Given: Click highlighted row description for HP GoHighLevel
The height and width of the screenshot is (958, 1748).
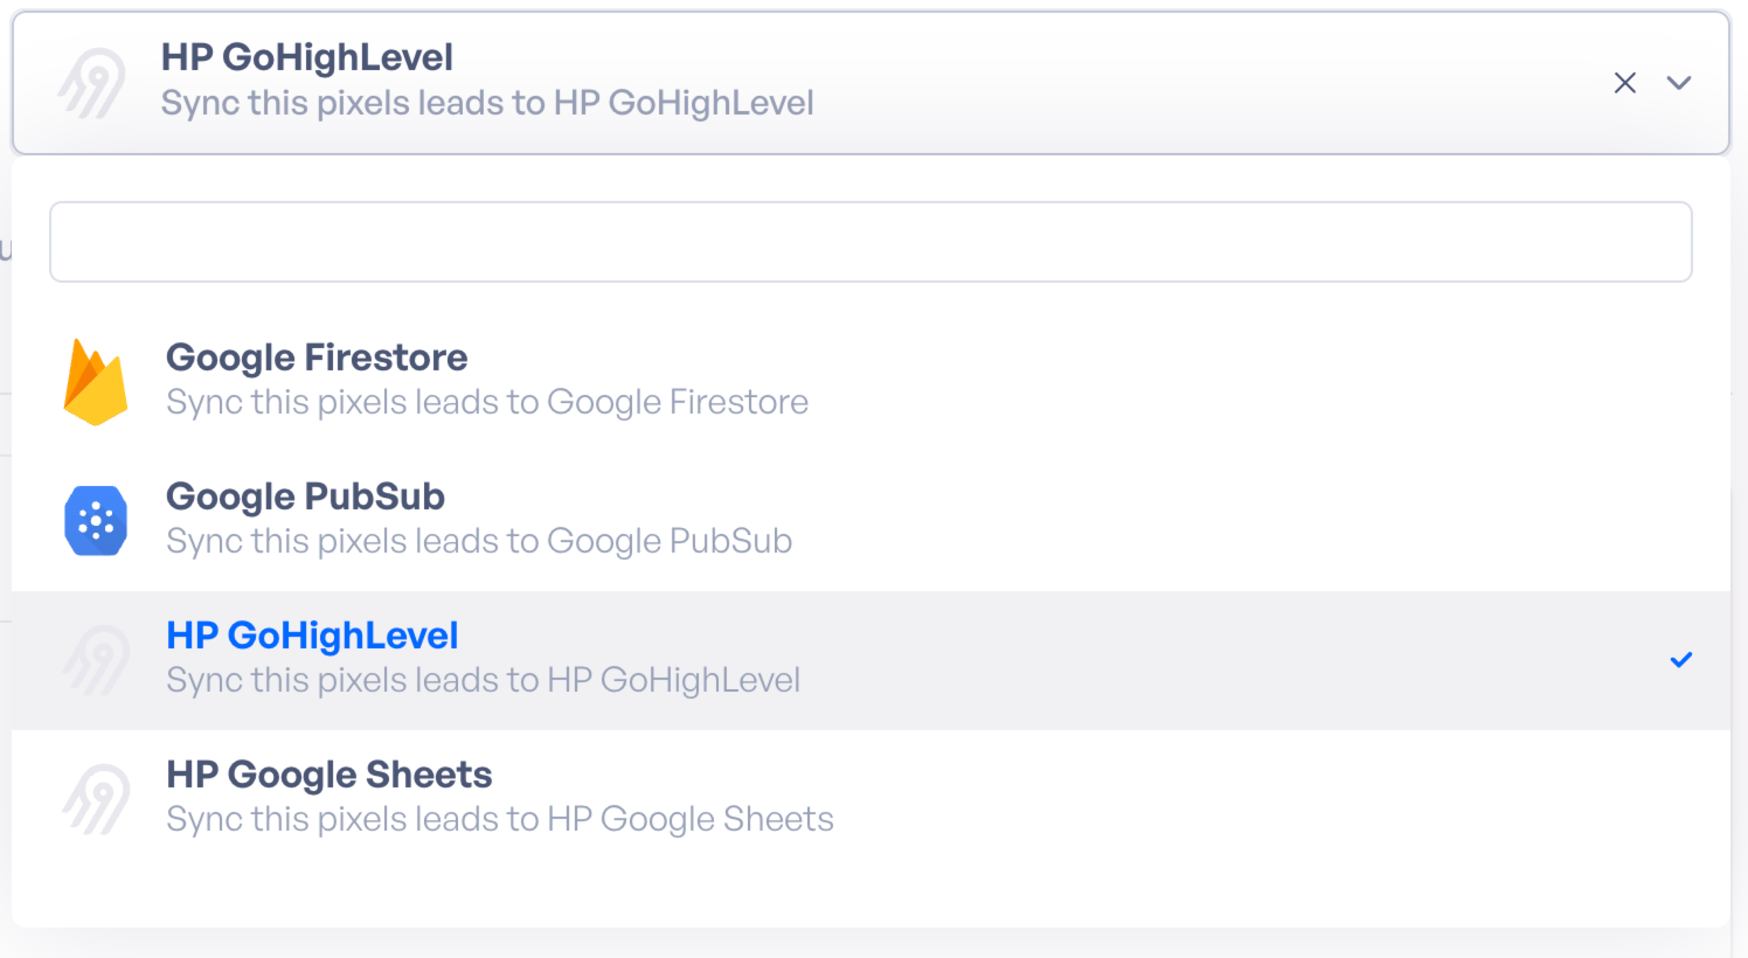Looking at the screenshot, I should (483, 680).
